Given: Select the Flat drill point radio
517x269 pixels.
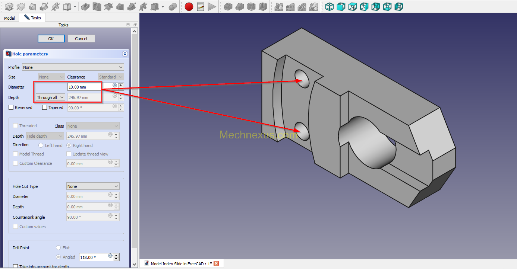Looking at the screenshot, I should (58, 248).
